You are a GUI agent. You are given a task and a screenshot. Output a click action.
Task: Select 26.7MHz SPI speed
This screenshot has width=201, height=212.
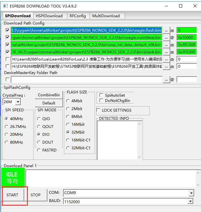[6, 127]
